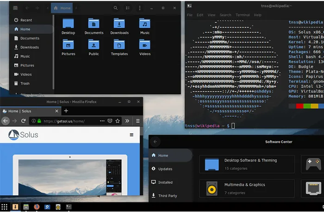
Task: Open page actions three-dot menu in address bar
Action: tap(102, 121)
